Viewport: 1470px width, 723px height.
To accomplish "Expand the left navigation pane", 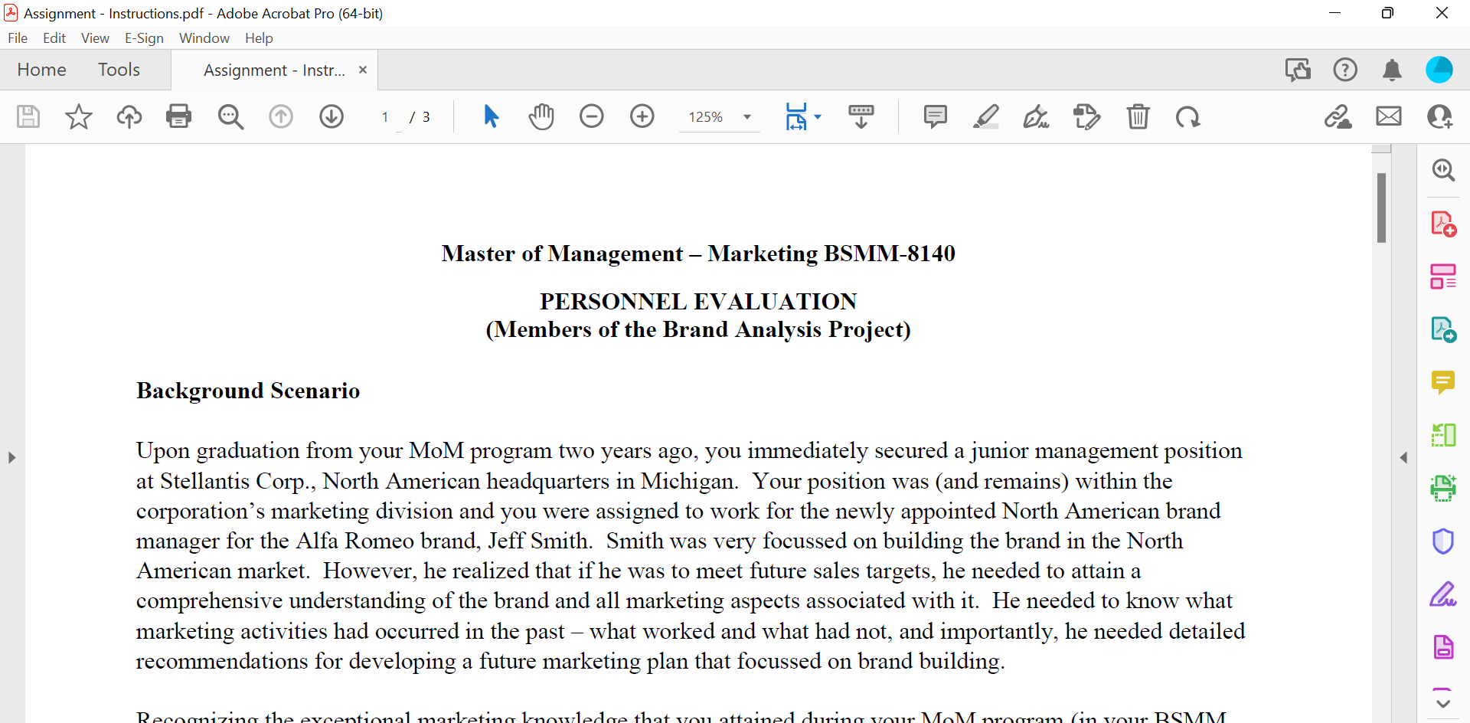I will [11, 458].
